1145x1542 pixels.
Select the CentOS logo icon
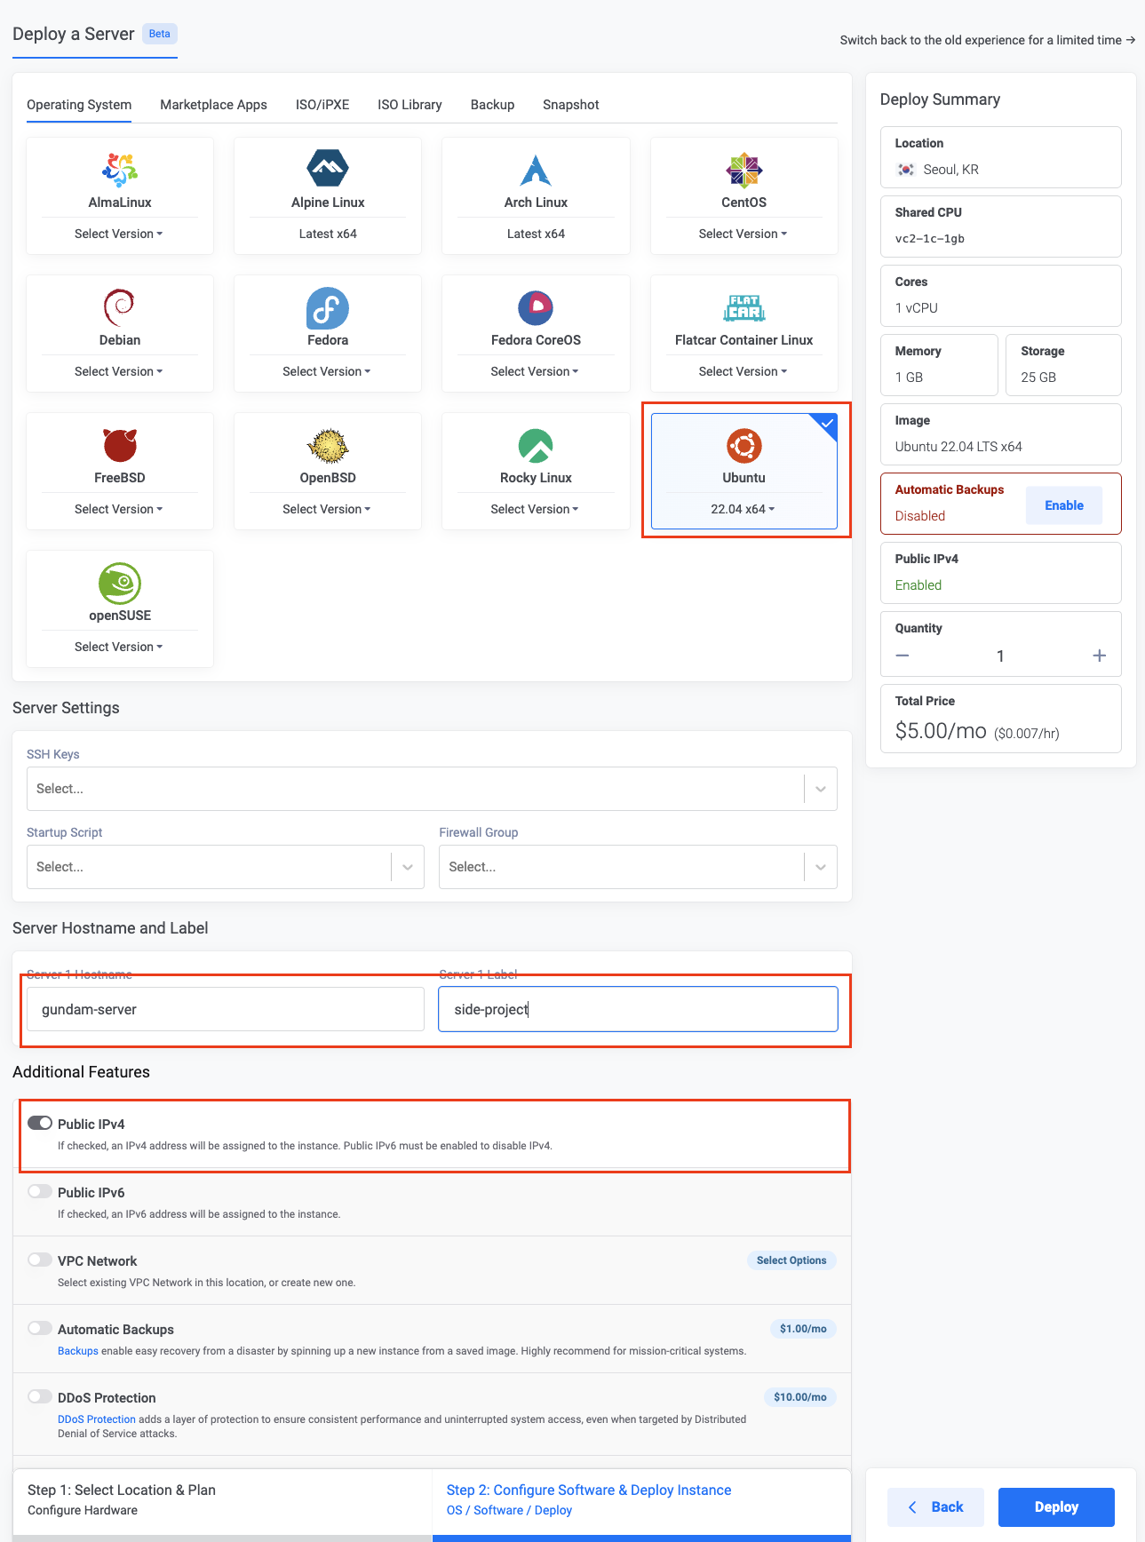coord(743,170)
